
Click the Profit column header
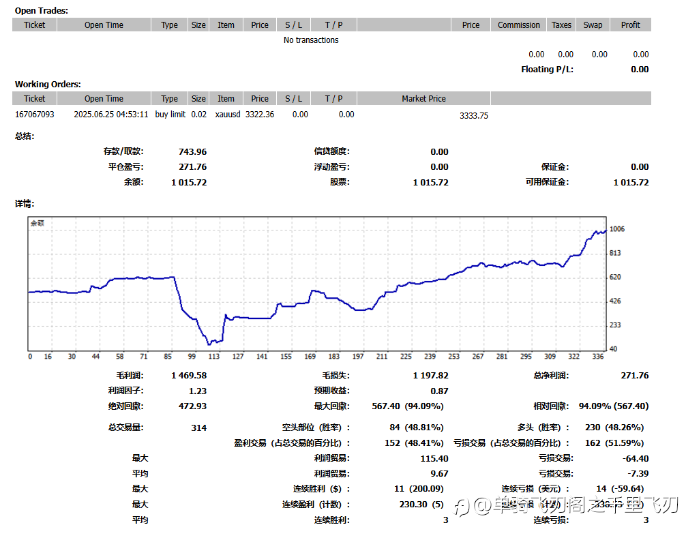point(630,25)
